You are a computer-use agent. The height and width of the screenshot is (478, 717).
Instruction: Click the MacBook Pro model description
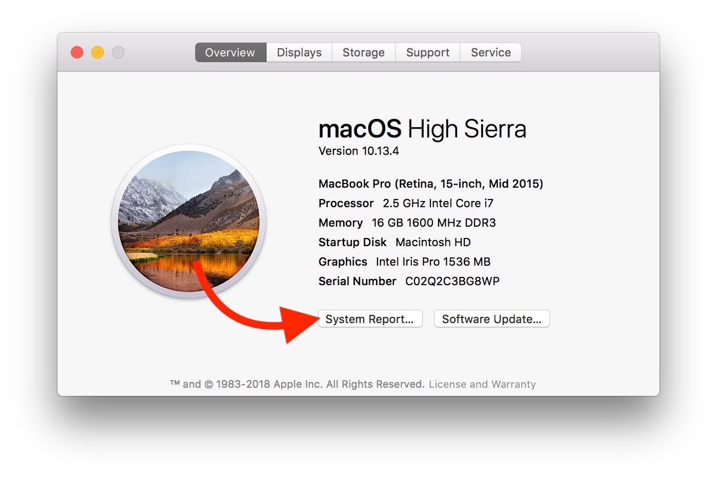click(x=430, y=184)
